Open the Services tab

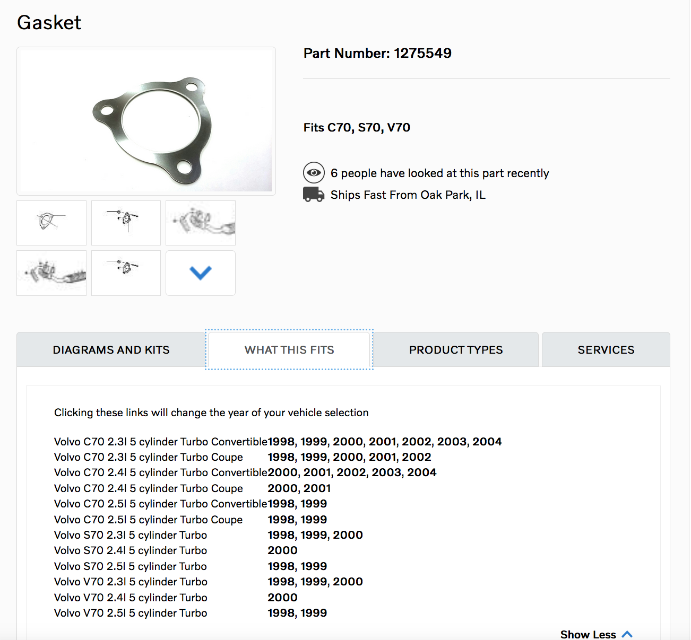(606, 350)
